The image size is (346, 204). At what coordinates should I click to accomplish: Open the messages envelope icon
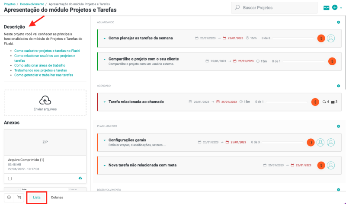[327, 7]
